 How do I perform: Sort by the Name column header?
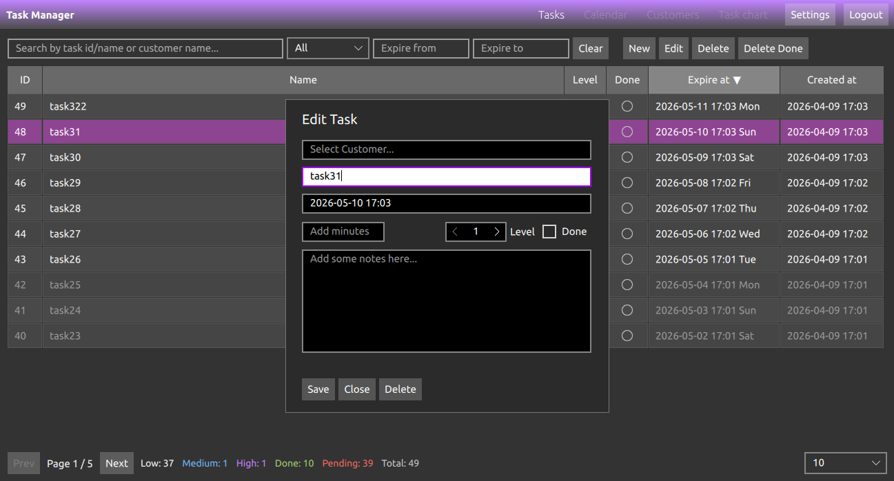tap(303, 80)
